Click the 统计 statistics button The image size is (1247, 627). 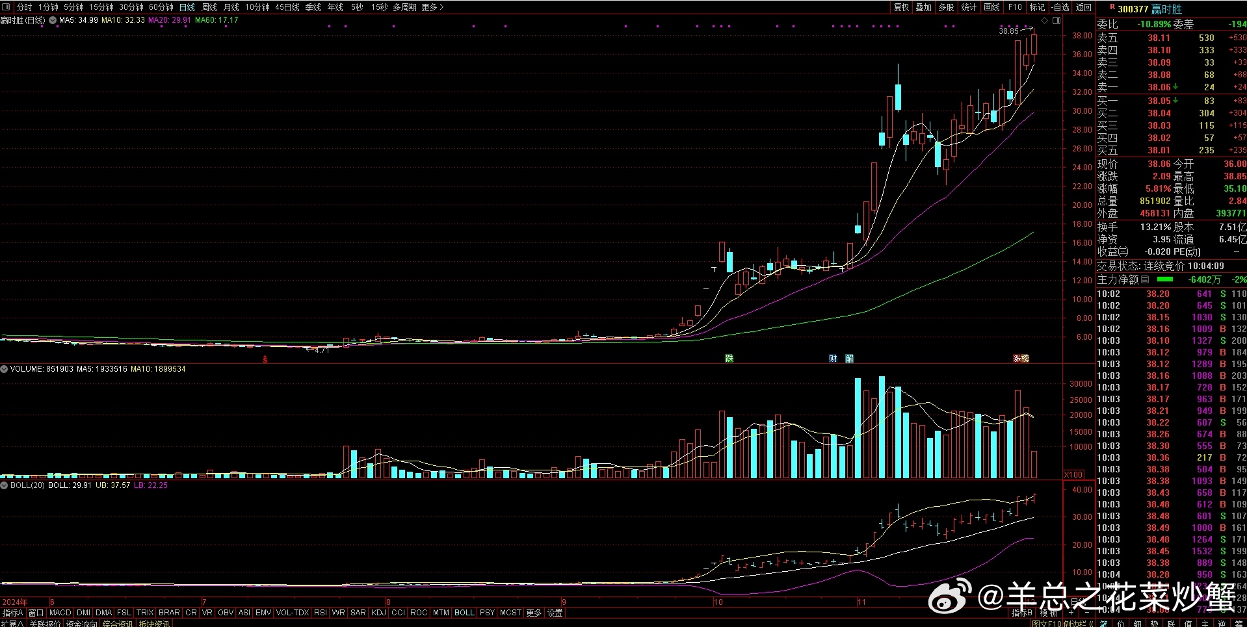[969, 7]
